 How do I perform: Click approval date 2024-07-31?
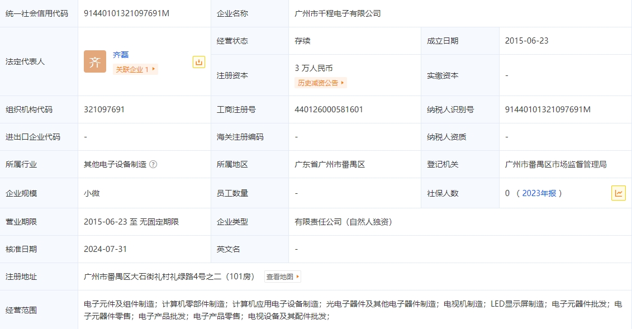pyautogui.click(x=105, y=249)
